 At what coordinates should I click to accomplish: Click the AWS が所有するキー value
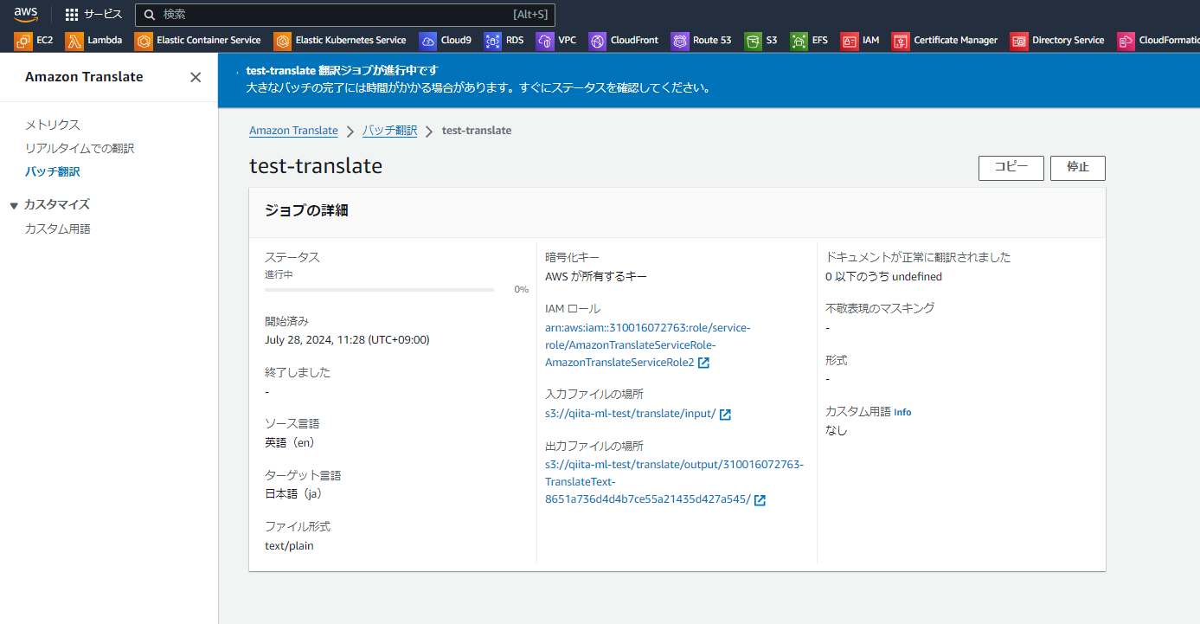point(596,276)
